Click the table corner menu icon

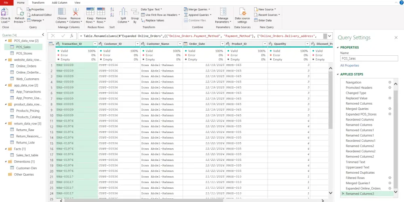tap(51, 44)
